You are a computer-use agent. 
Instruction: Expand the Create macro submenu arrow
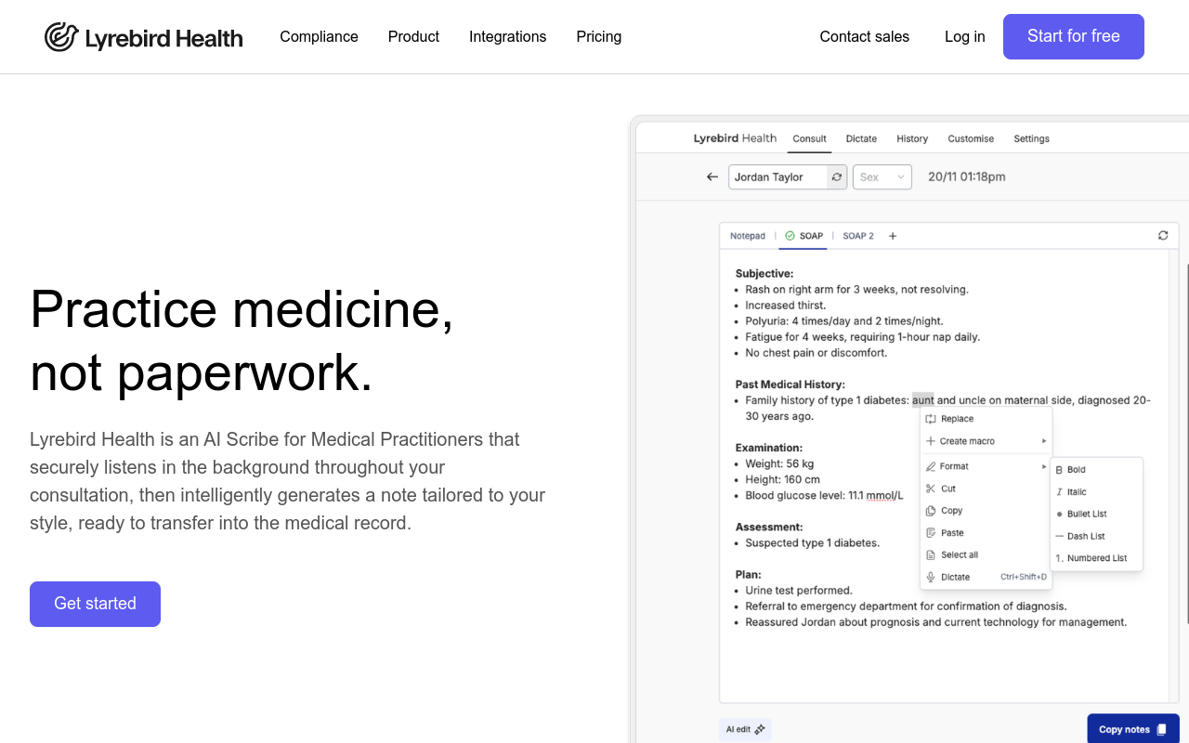[1044, 441]
